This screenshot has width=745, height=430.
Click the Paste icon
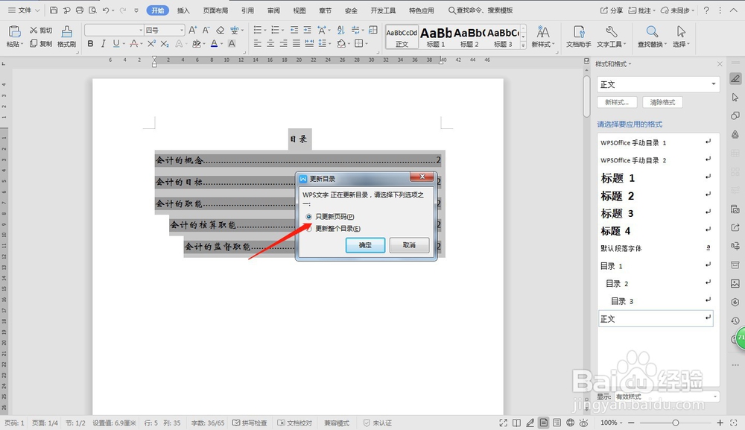[14, 32]
